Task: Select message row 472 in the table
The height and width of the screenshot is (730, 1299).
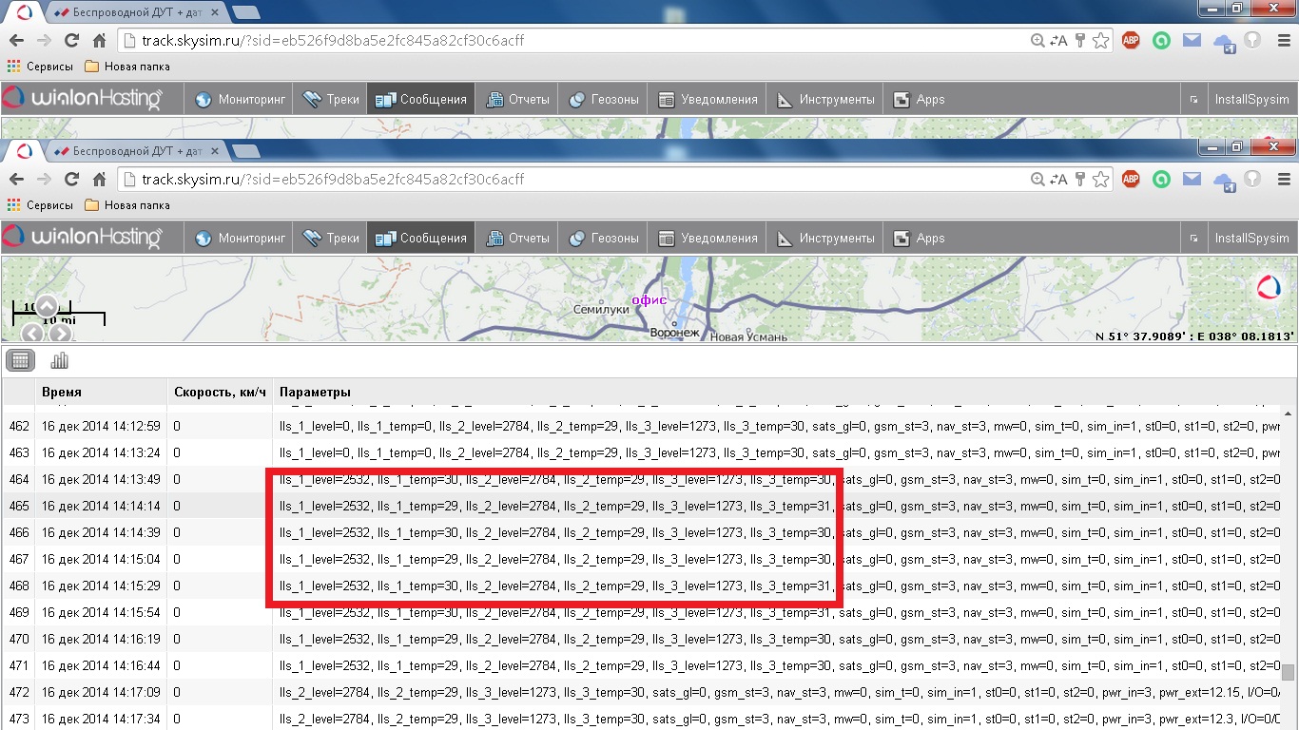Action: [x=100, y=692]
